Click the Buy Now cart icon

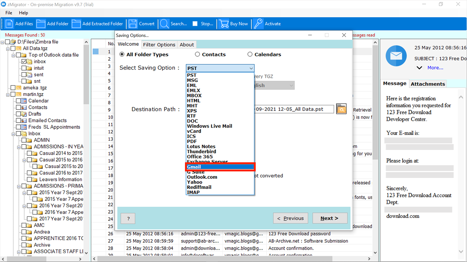(x=224, y=24)
